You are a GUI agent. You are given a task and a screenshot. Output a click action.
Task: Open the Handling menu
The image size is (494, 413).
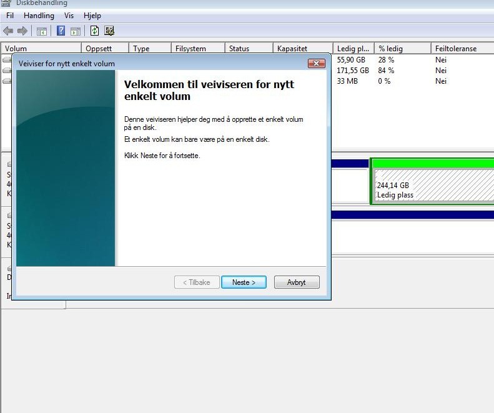pyautogui.click(x=39, y=16)
